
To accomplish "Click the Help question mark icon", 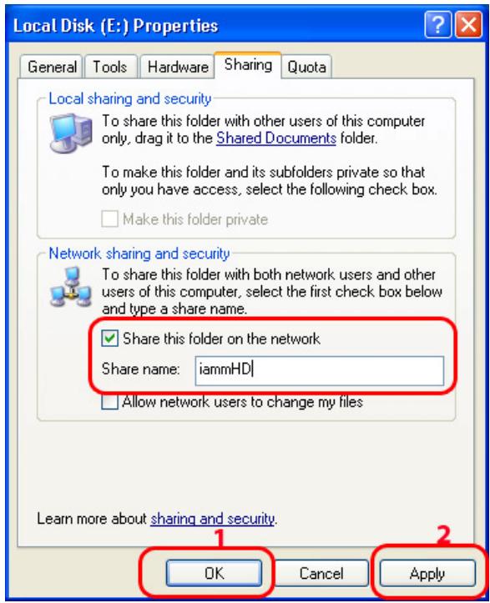I will click(x=437, y=25).
